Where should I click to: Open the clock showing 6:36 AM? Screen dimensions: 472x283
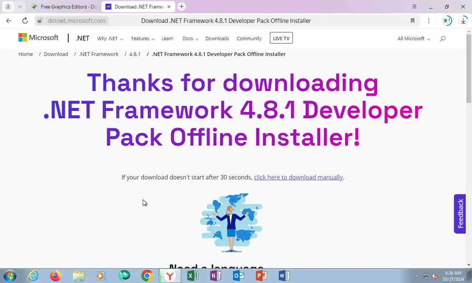coord(453,276)
